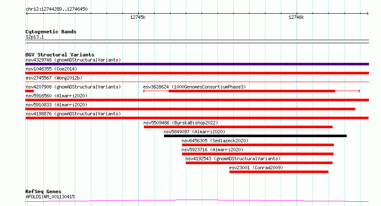381x206 pixels.
Task: Open esv3628624 1000Genomes variant label
Action: pyautogui.click(x=194, y=87)
